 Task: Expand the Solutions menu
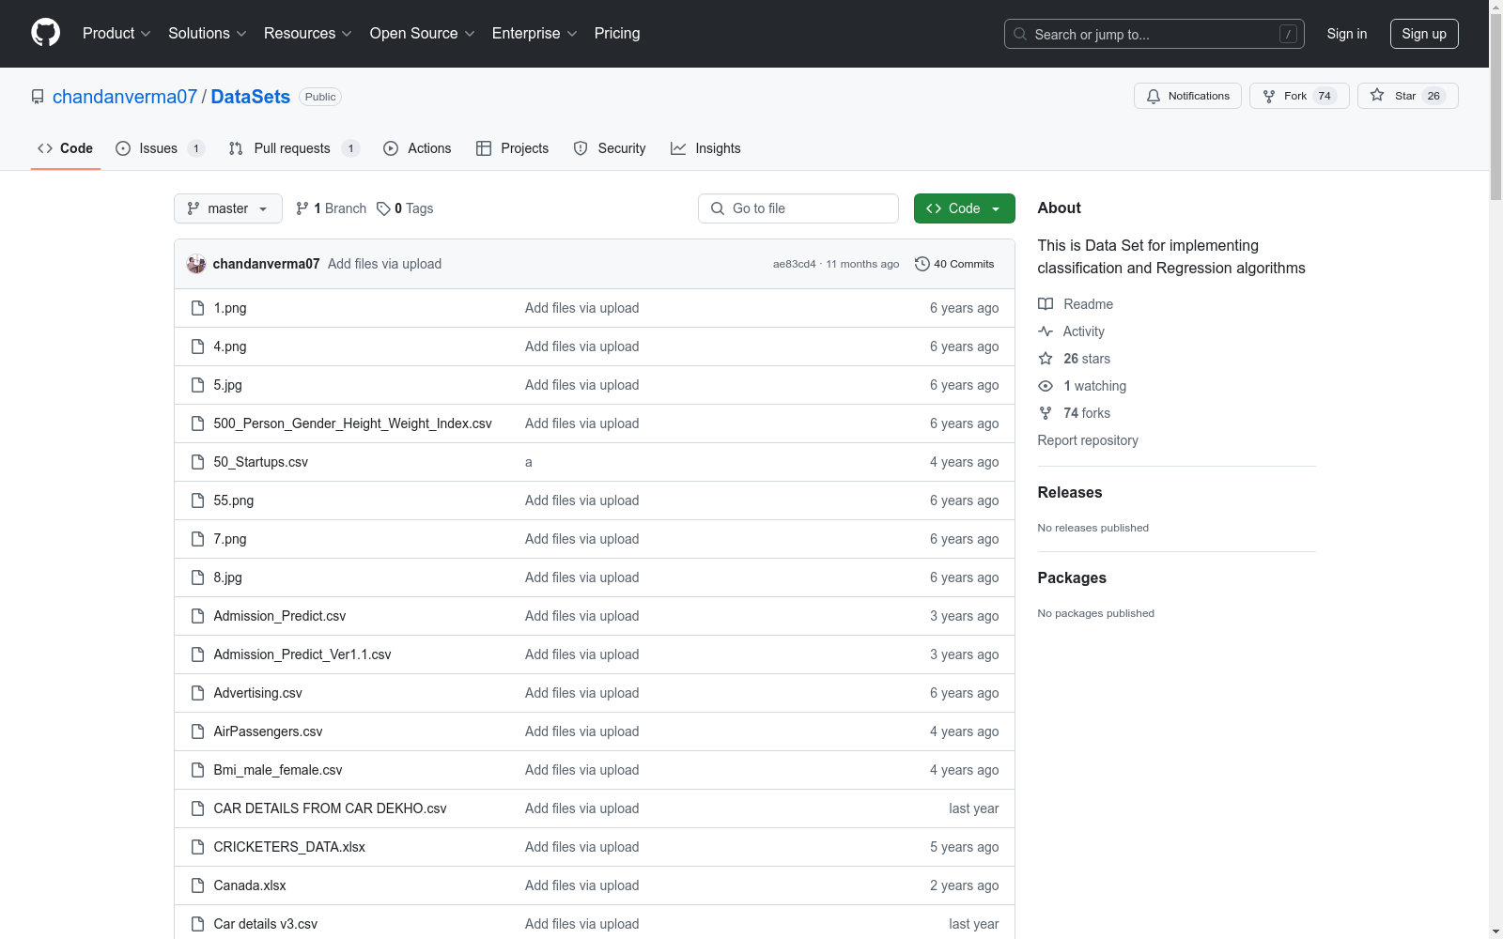pyautogui.click(x=207, y=33)
